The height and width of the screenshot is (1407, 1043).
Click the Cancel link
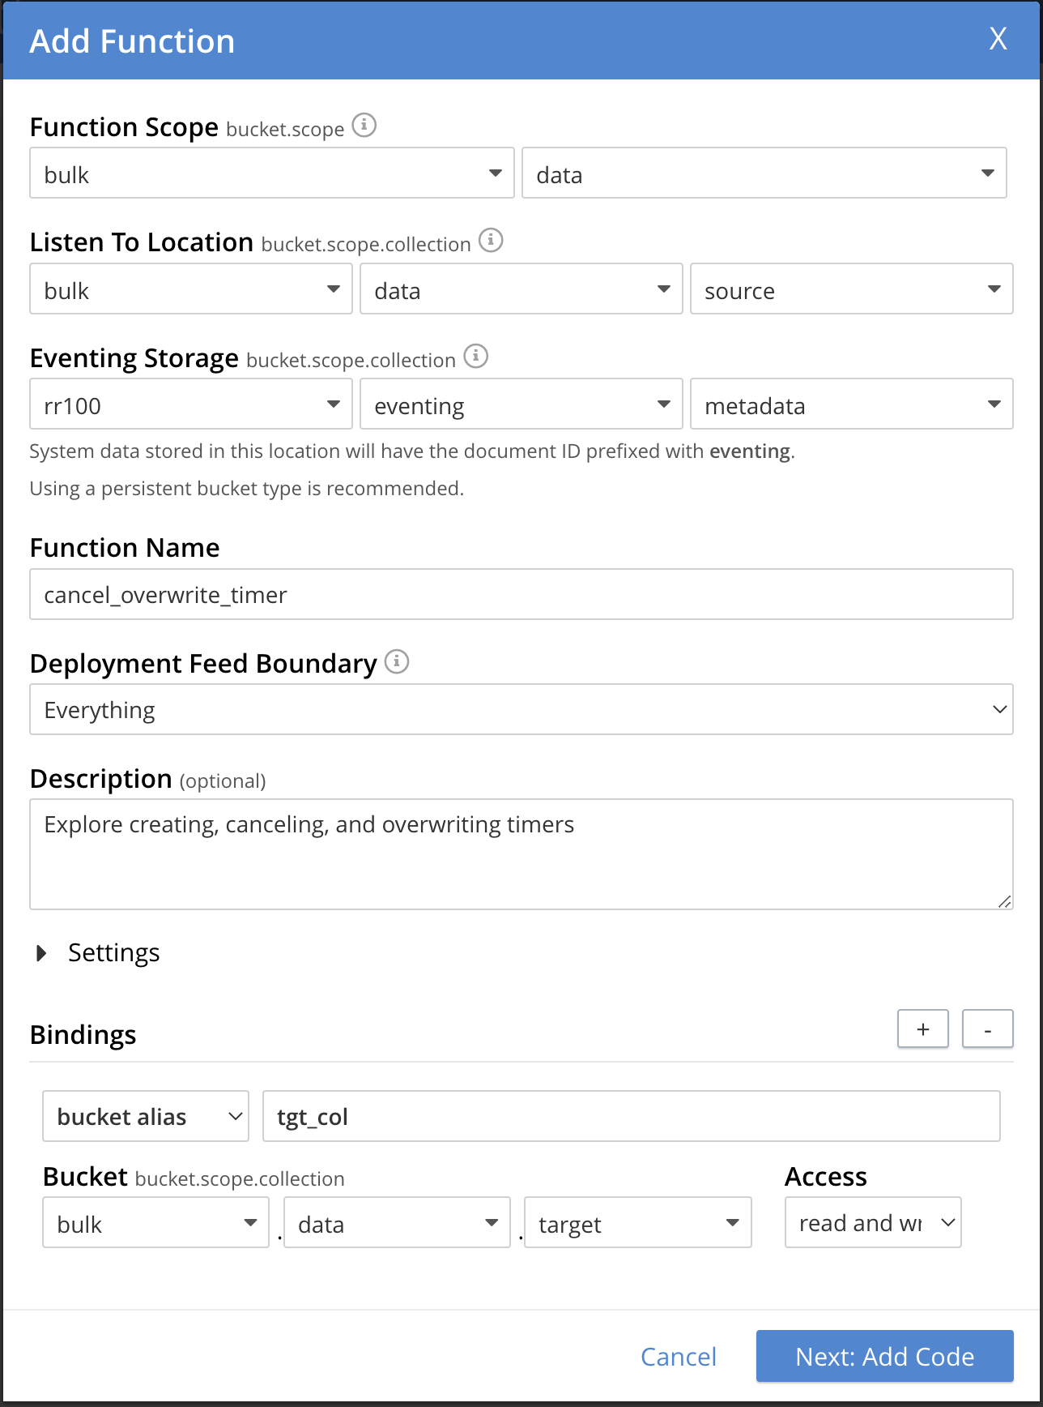[678, 1357]
